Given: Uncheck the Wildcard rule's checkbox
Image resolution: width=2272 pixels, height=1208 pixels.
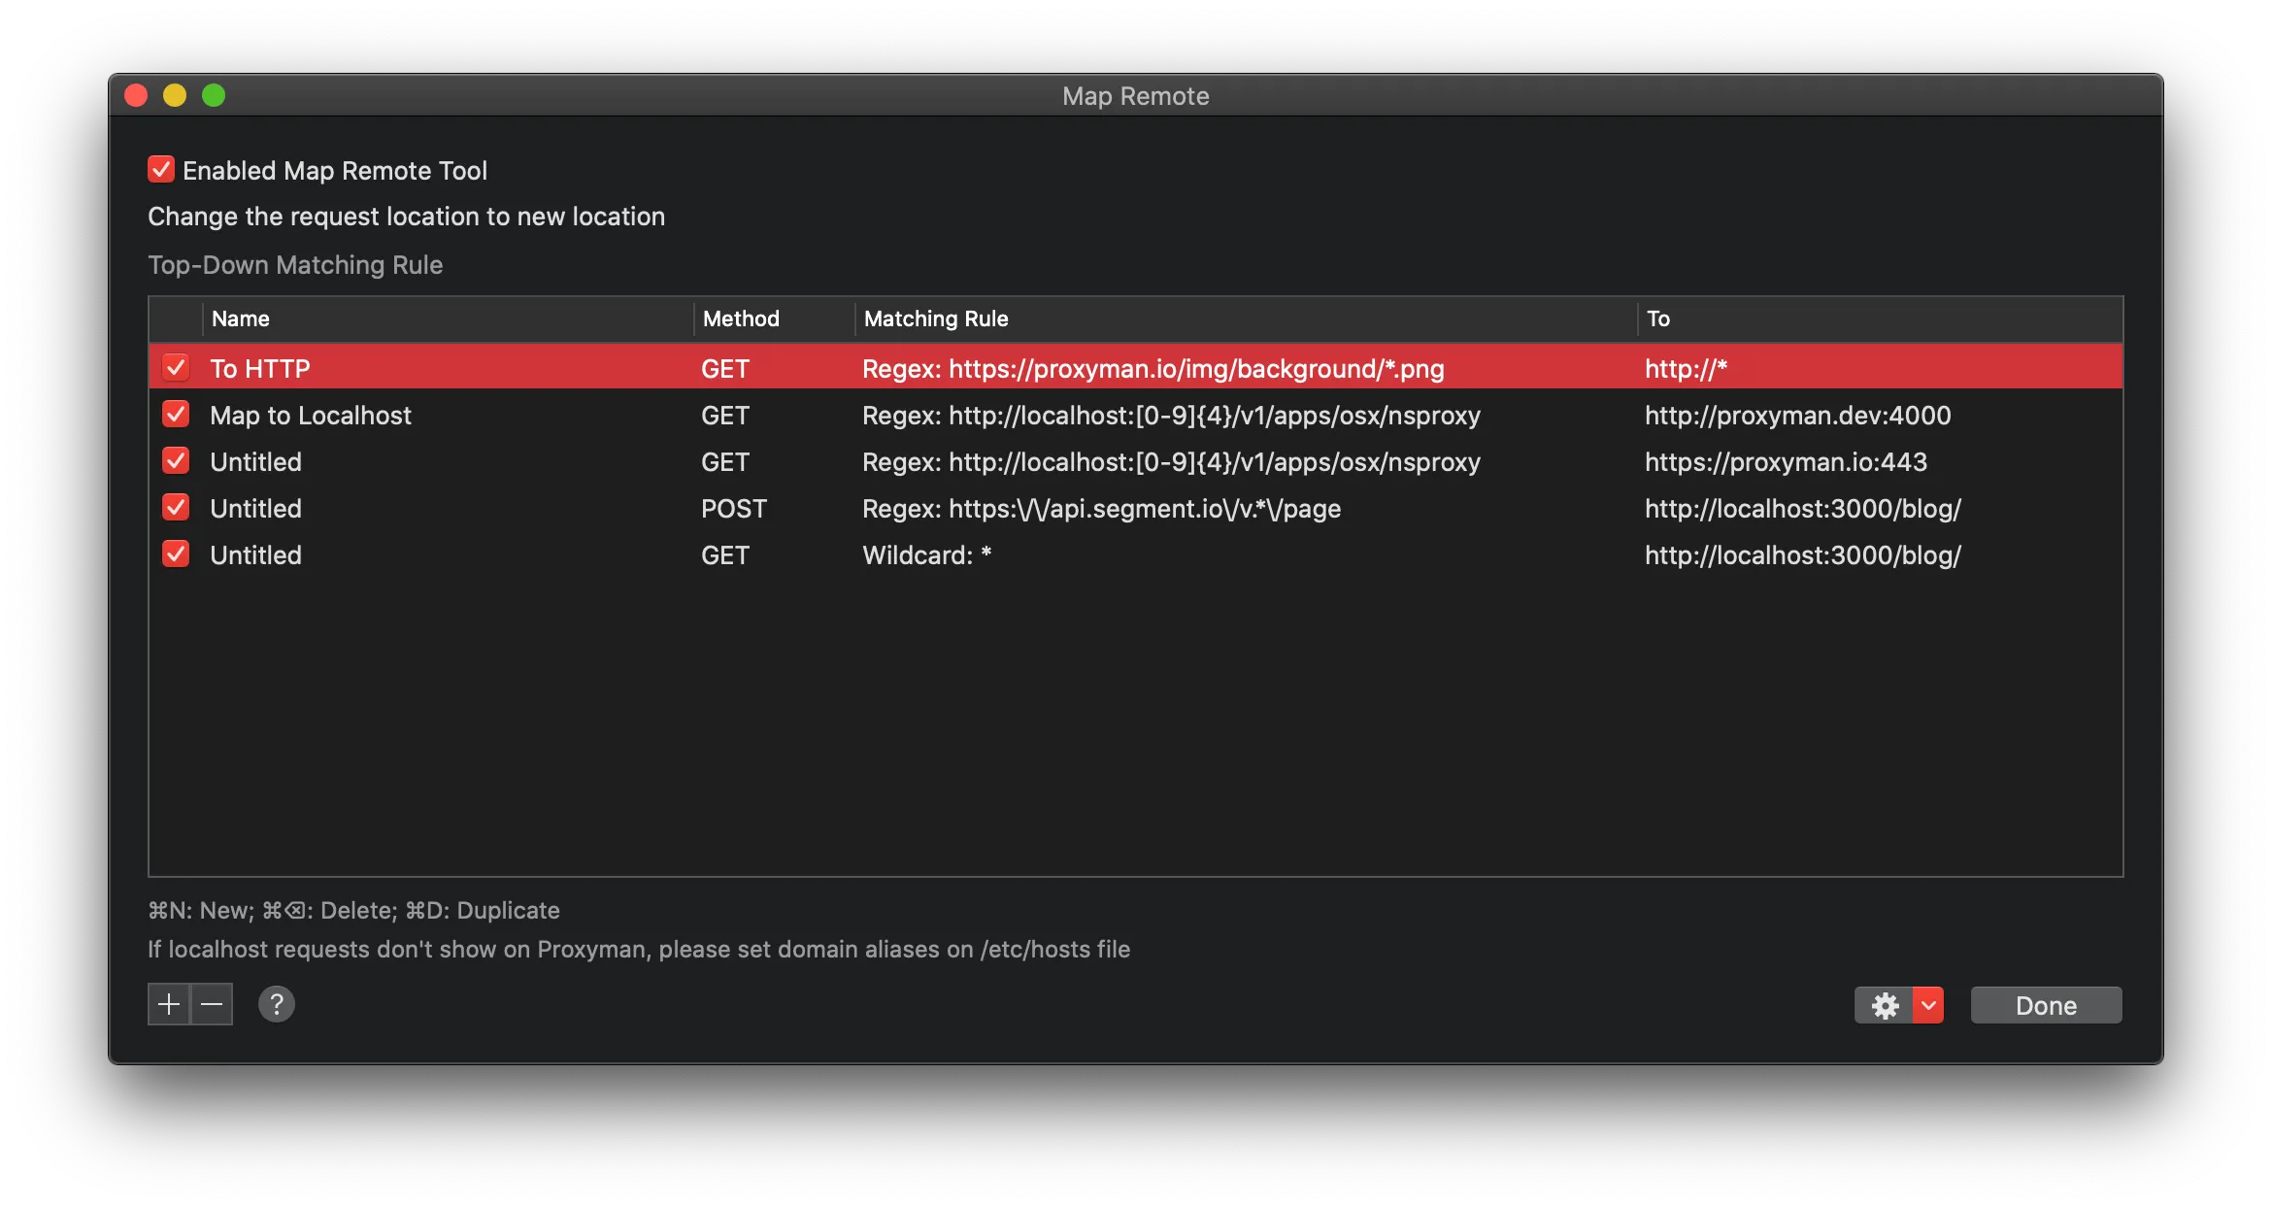Looking at the screenshot, I should tap(176, 554).
